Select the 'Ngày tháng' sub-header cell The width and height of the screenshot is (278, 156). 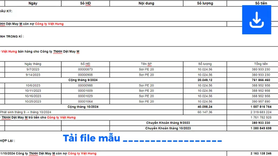pyautogui.click(x=33, y=64)
